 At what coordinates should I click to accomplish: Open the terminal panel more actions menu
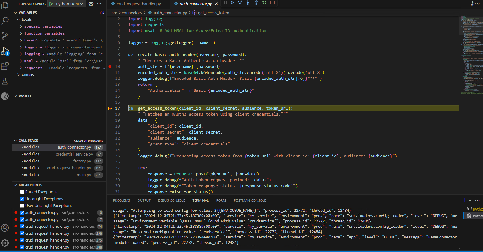(x=478, y=200)
